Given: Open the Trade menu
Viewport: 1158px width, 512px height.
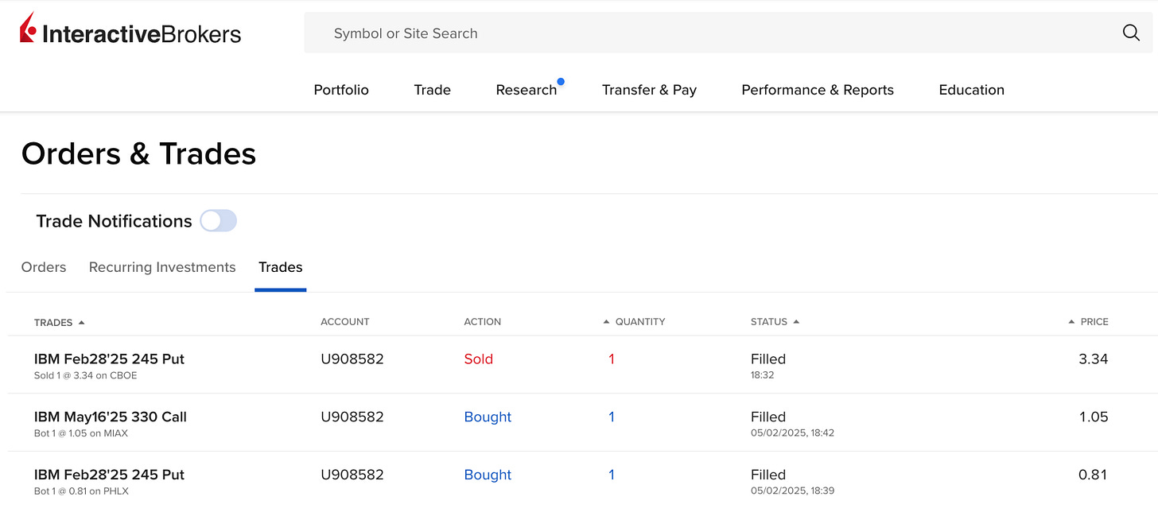Looking at the screenshot, I should [x=433, y=90].
